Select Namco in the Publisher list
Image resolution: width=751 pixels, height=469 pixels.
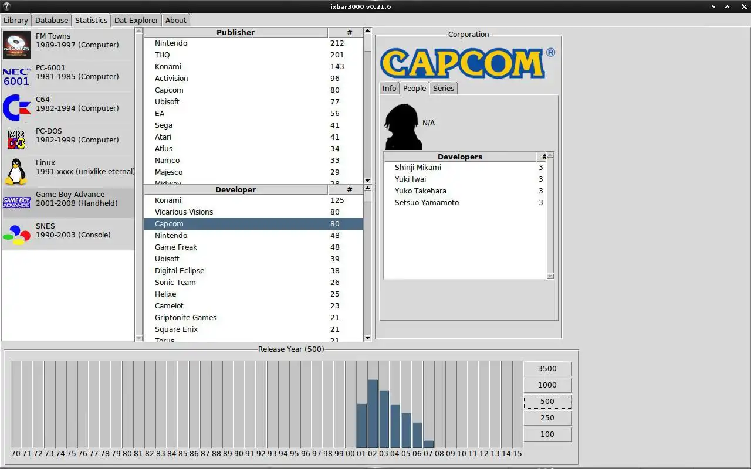253,161
